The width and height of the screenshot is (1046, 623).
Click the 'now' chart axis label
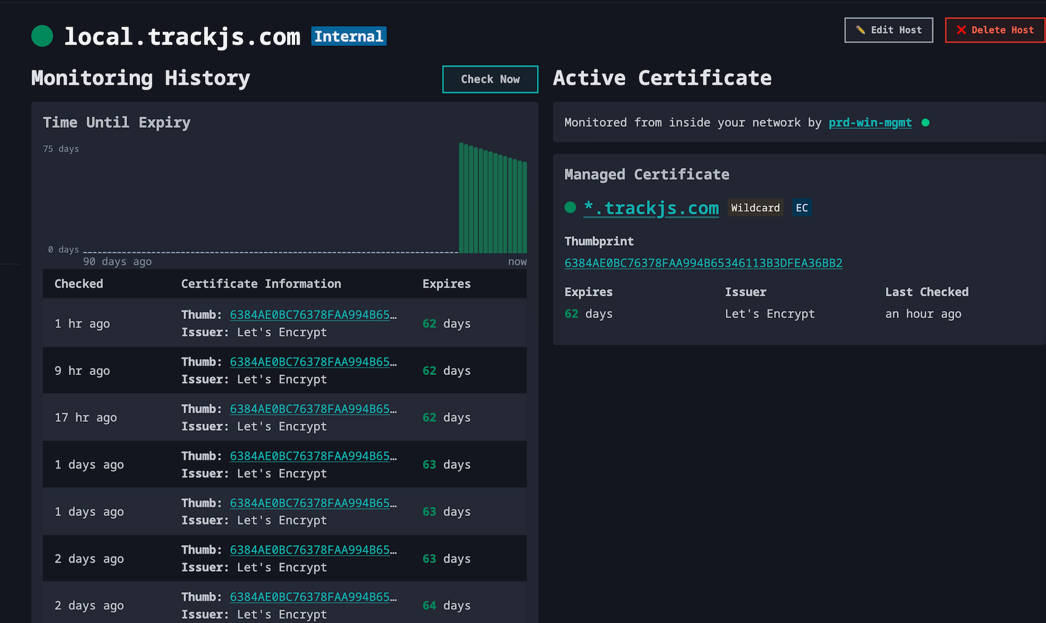pos(517,262)
